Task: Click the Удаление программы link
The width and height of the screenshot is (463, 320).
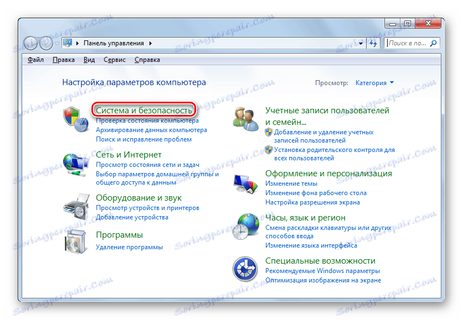Action: click(x=129, y=247)
